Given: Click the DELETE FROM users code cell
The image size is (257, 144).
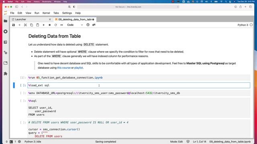Looking at the screenshot, I should click(x=139, y=129).
